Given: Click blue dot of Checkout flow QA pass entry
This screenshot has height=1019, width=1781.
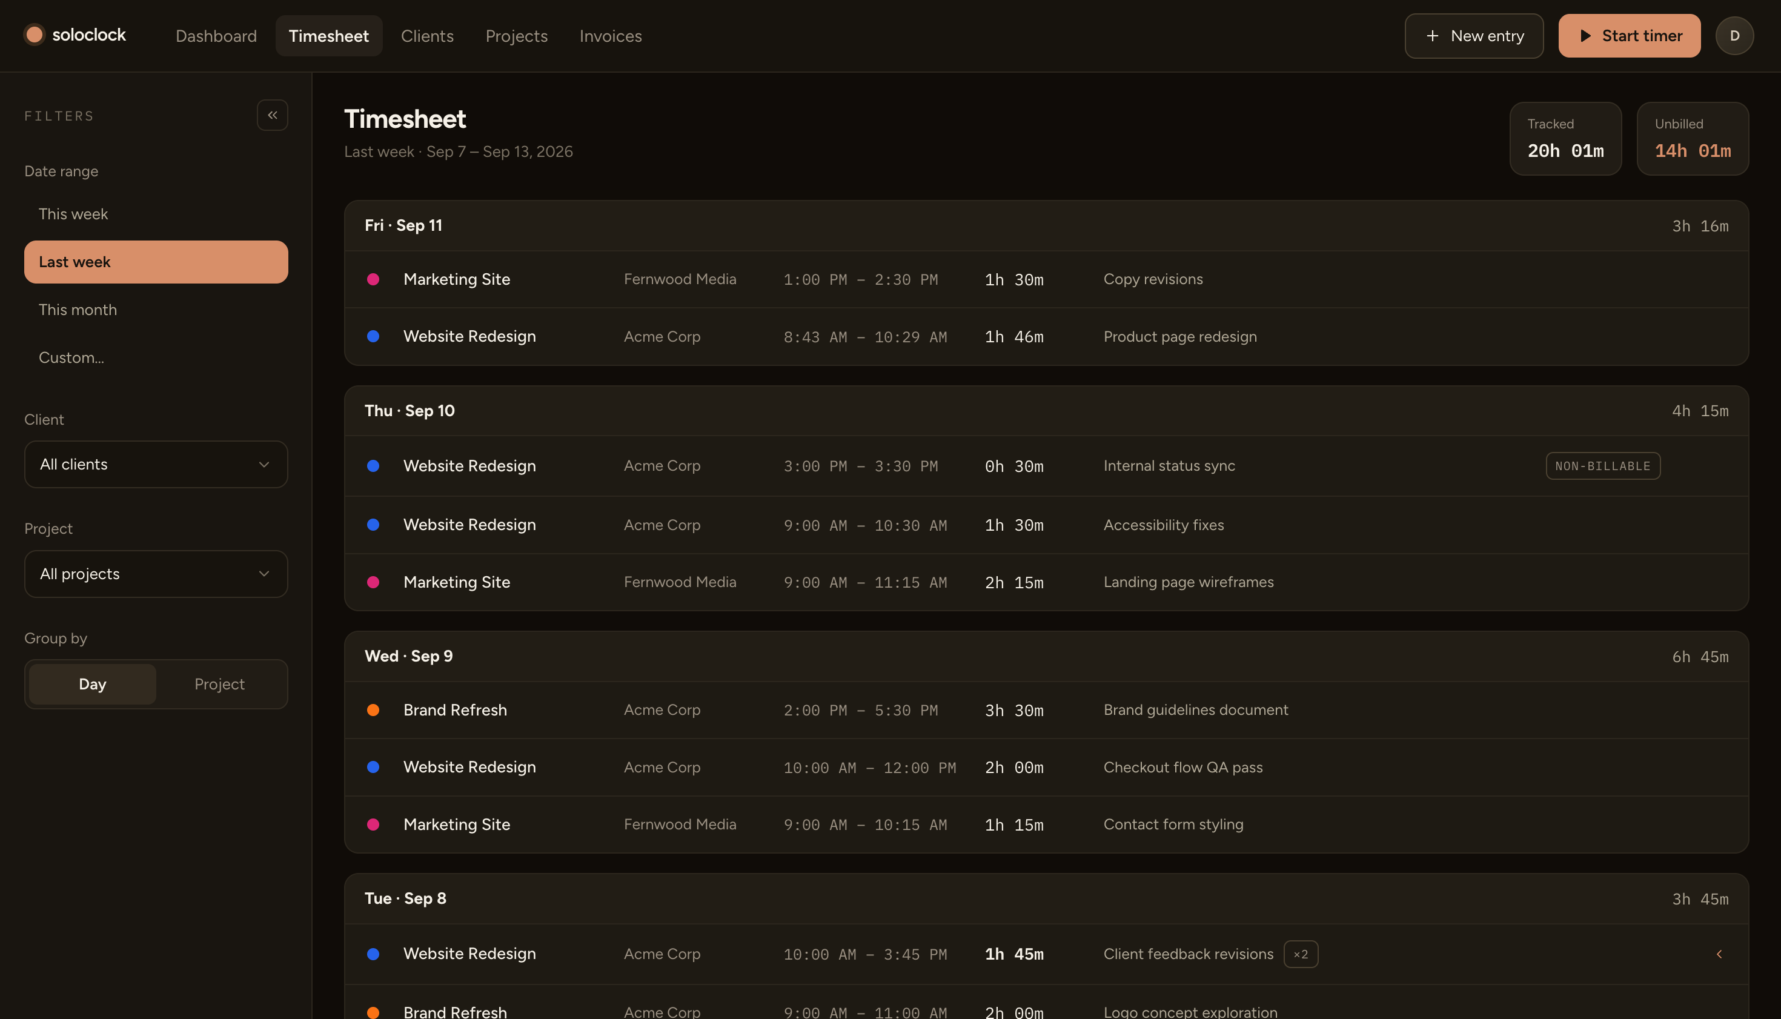Looking at the screenshot, I should pyautogui.click(x=373, y=767).
